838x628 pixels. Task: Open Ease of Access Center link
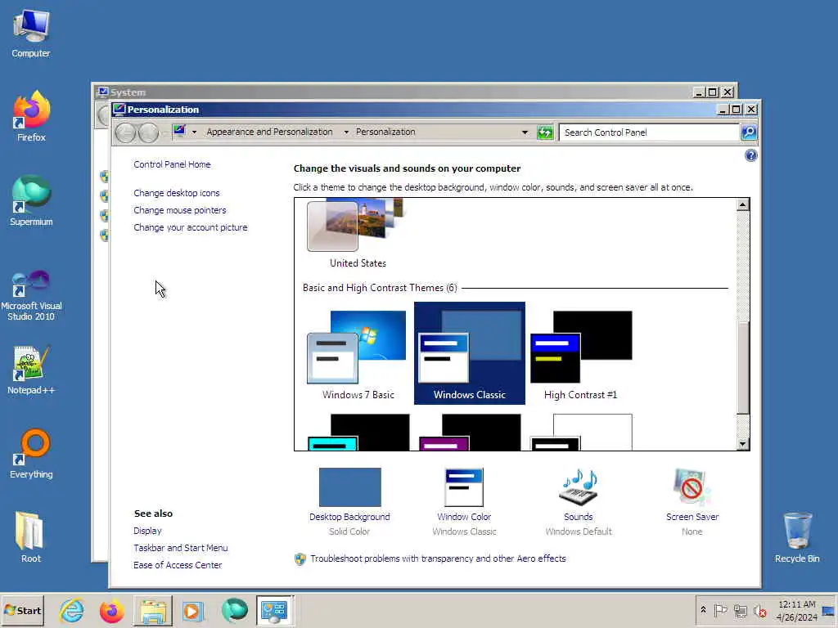(x=178, y=565)
